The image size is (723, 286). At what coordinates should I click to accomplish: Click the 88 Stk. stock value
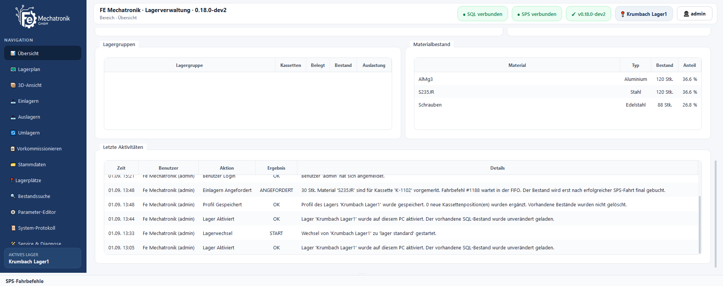(665, 105)
